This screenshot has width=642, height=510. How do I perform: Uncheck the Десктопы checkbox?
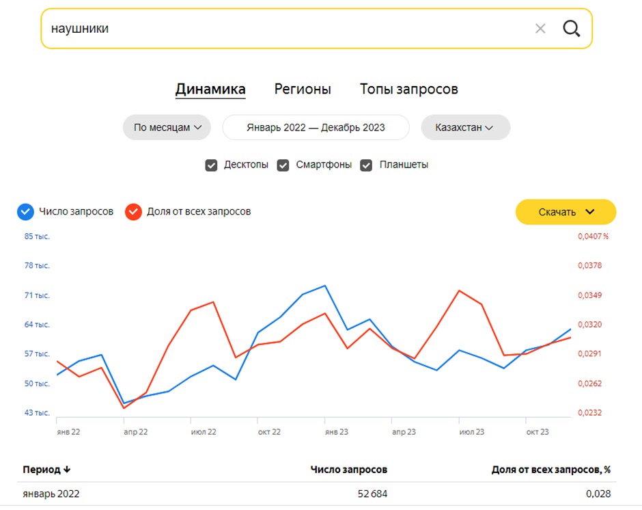point(211,165)
